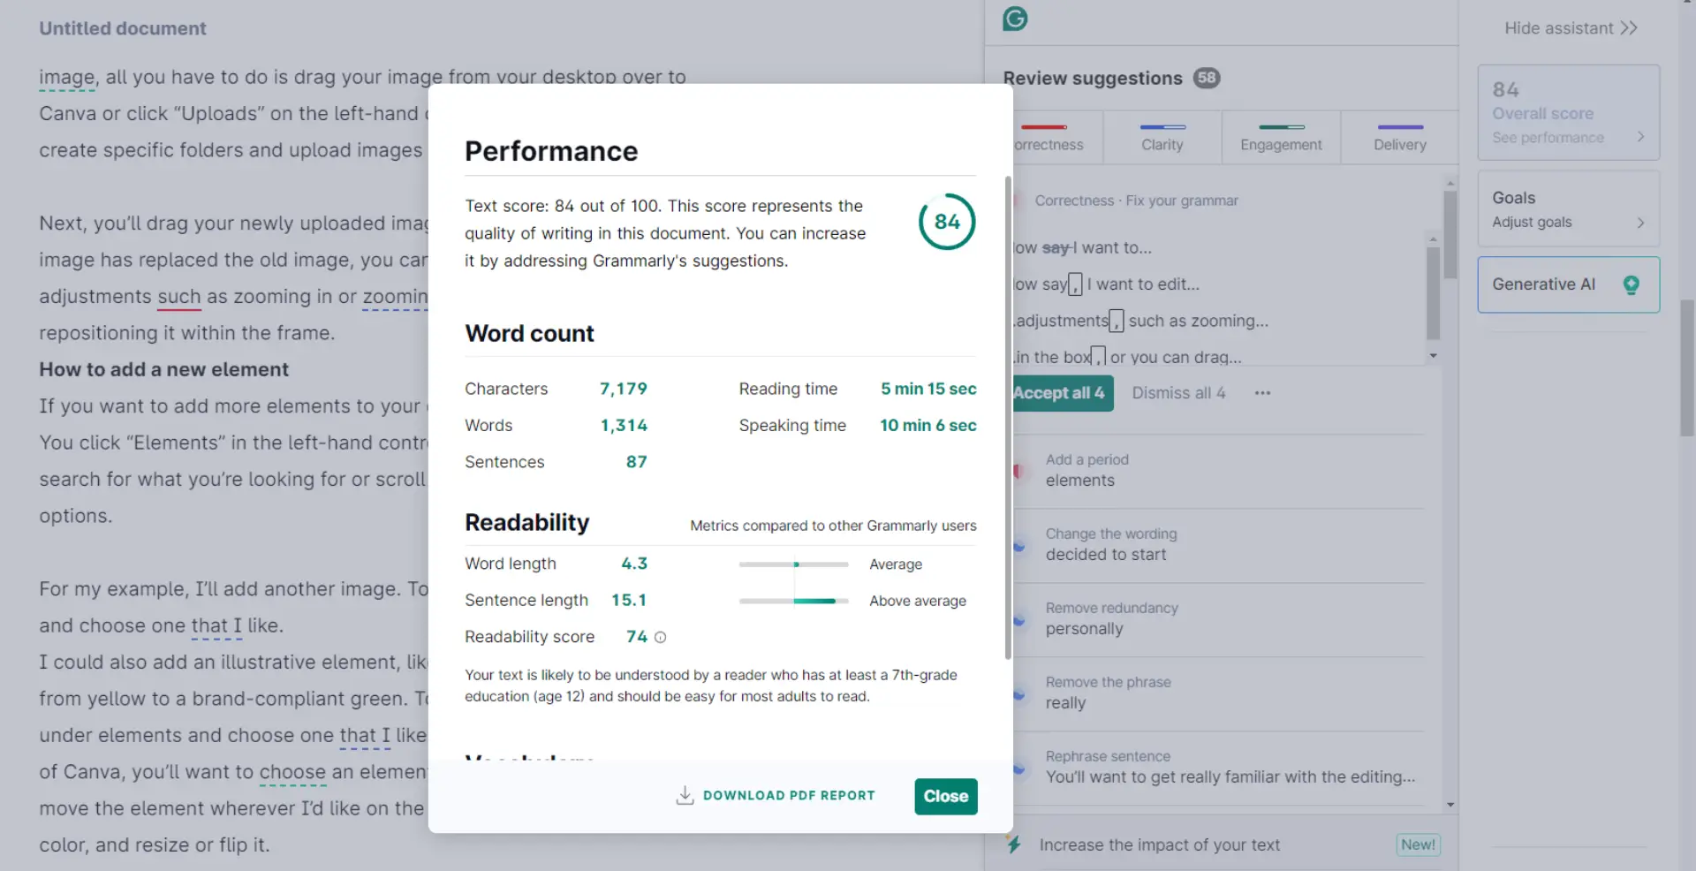The height and width of the screenshot is (871, 1696).
Task: Click 'Increase the impact of your text'
Action: click(x=1159, y=844)
